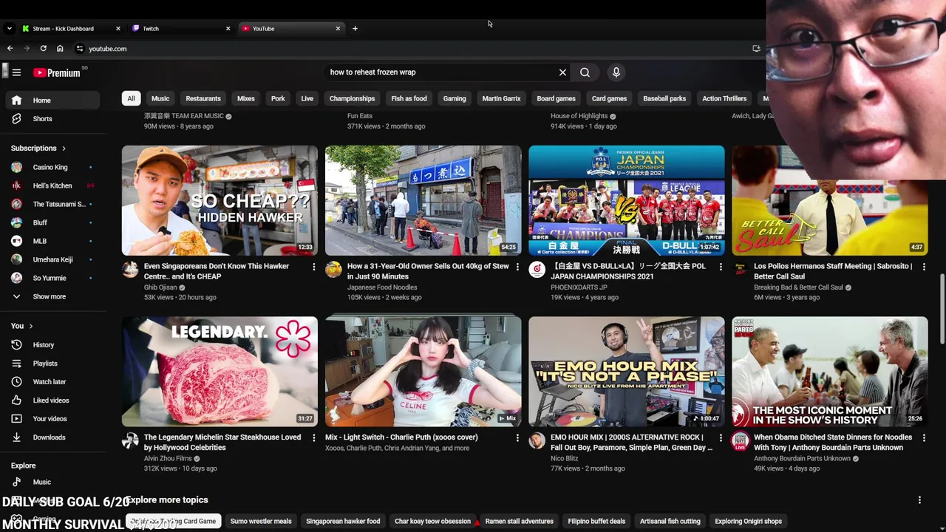Open the browser tab list dropdown

9,29
